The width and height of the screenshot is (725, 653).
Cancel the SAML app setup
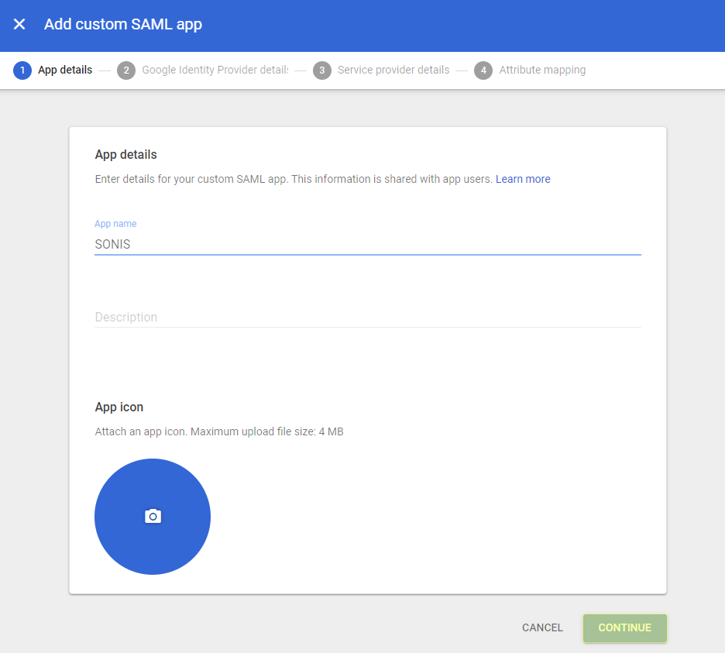(x=542, y=627)
